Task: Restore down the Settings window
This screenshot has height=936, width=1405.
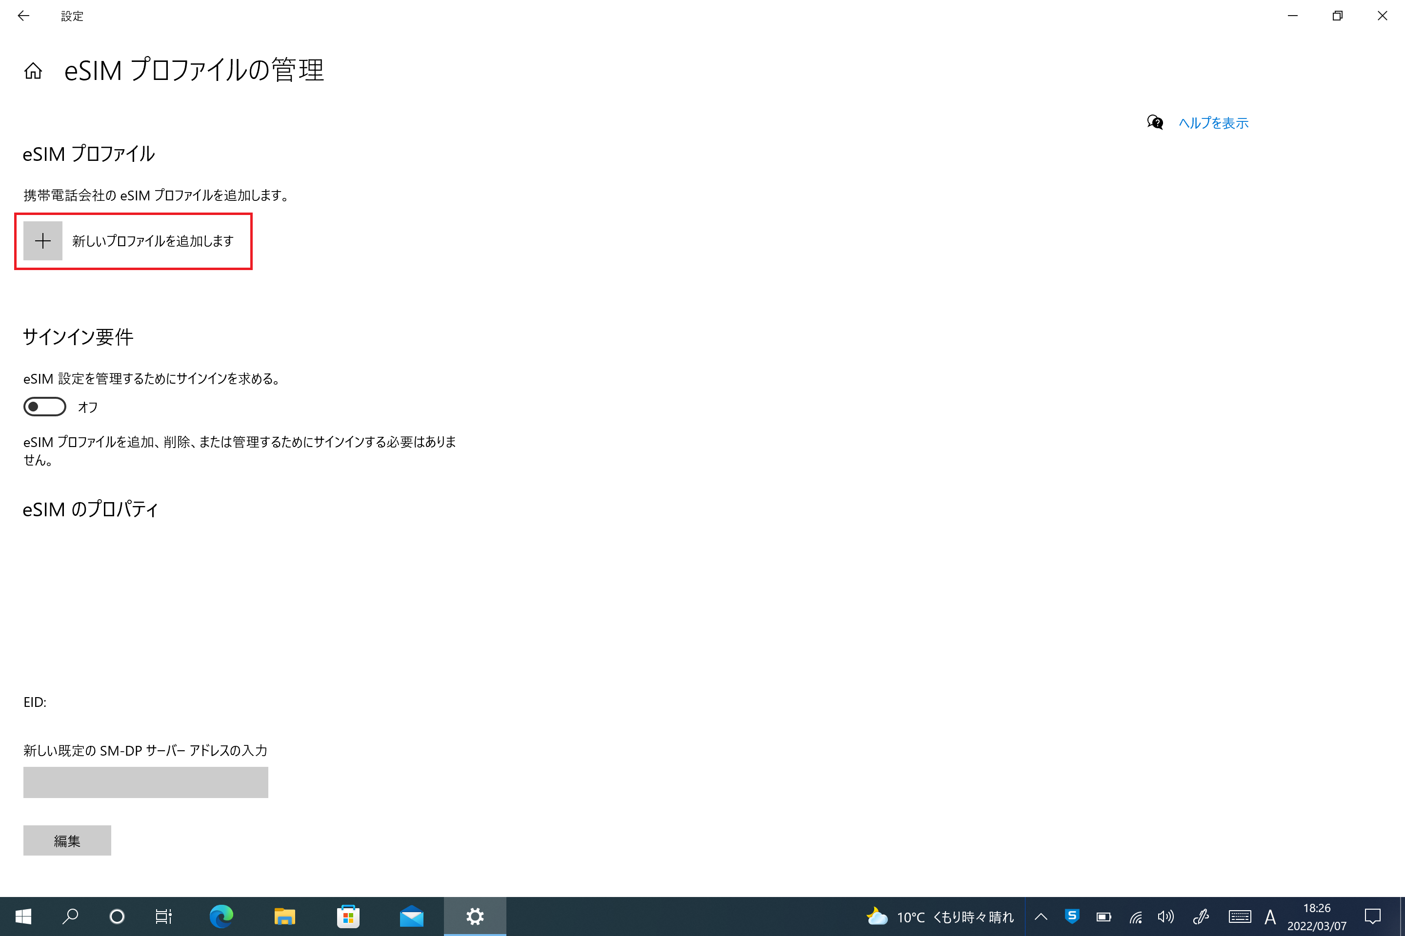Action: (1338, 16)
